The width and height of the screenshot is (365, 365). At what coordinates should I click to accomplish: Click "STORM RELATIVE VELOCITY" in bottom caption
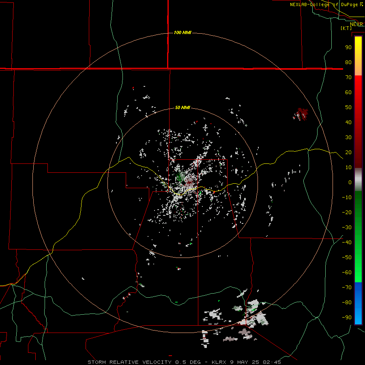tap(129, 362)
